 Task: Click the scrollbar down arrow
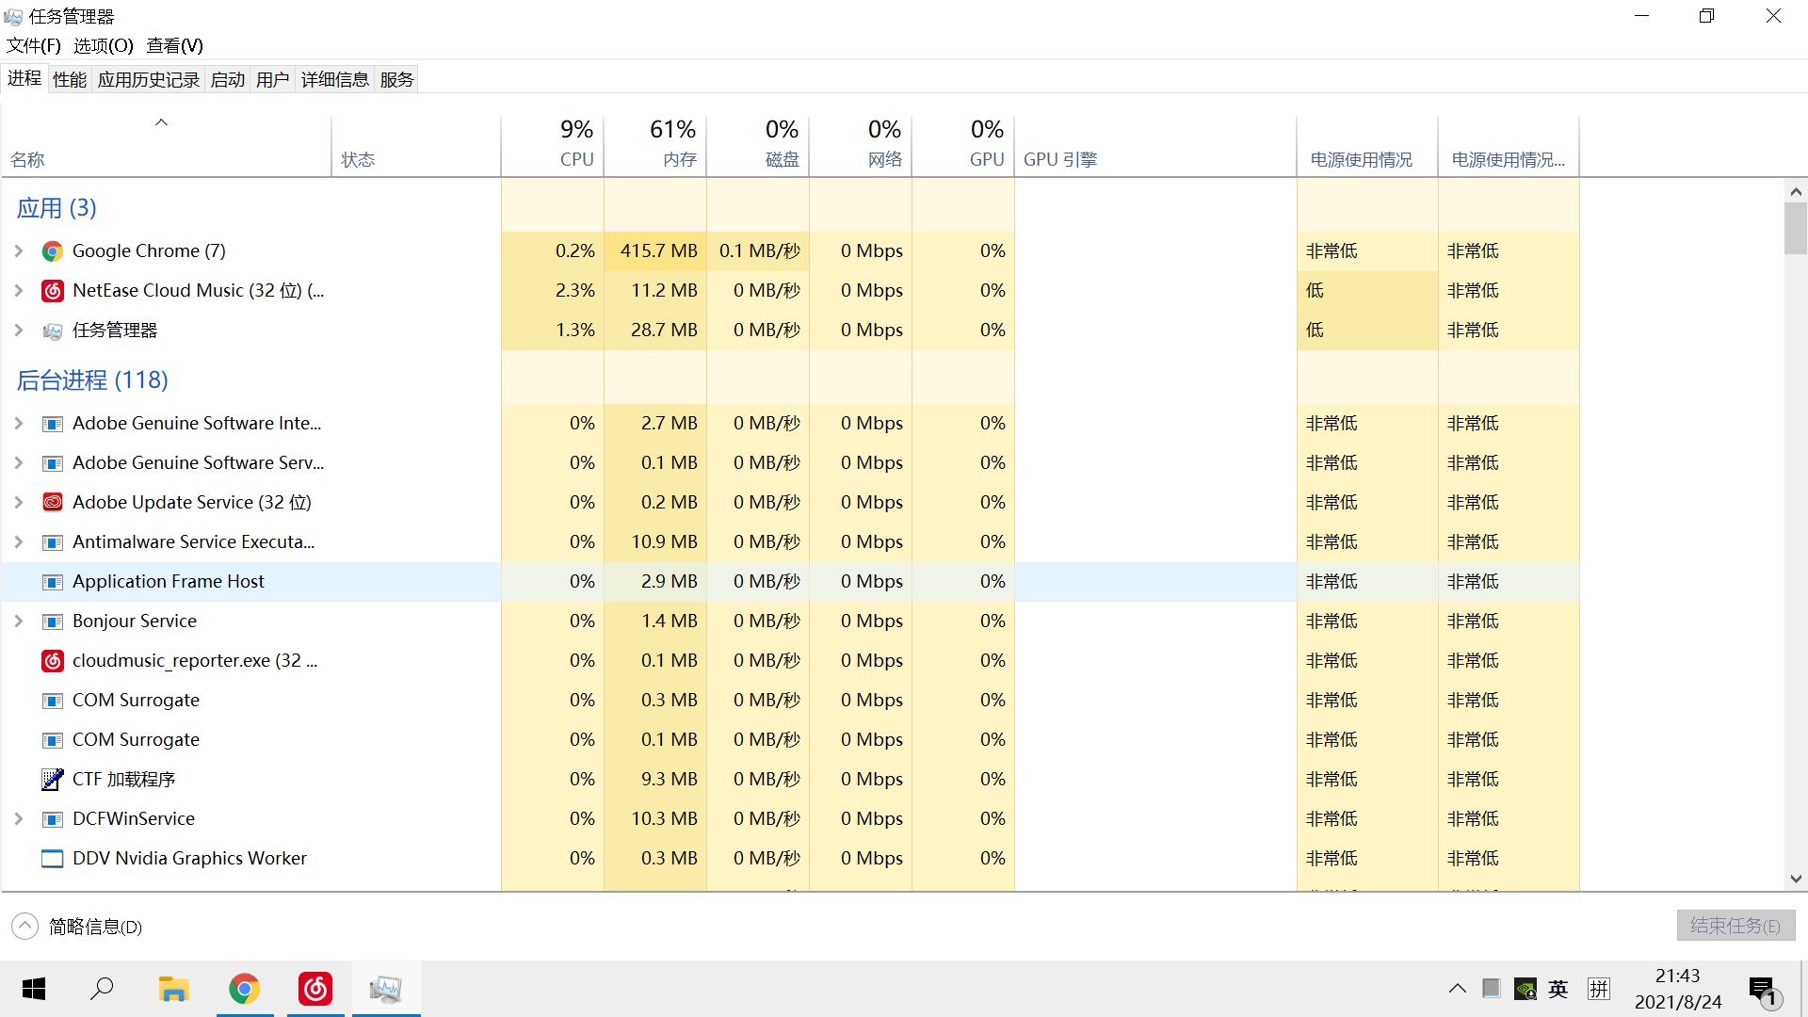(x=1796, y=879)
